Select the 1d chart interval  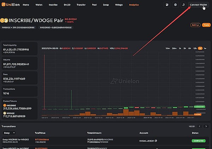click(x=200, y=48)
